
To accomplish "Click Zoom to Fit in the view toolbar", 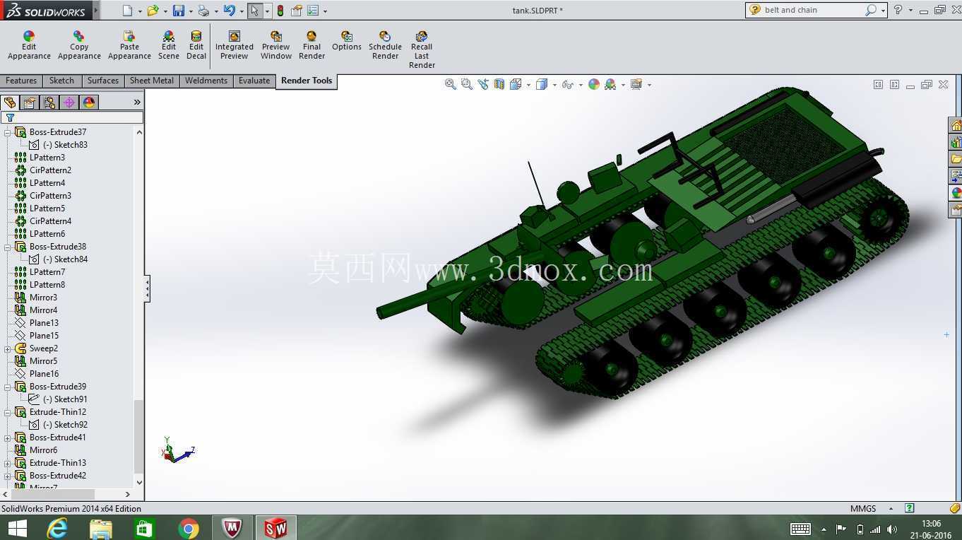I will pos(450,84).
